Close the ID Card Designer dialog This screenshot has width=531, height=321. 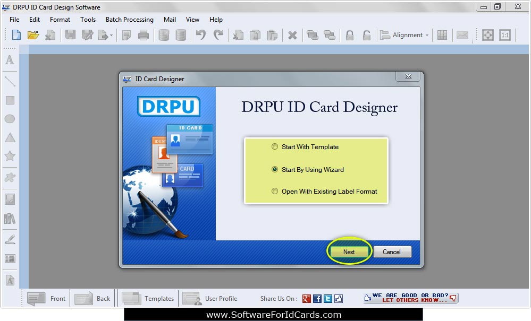click(x=408, y=77)
